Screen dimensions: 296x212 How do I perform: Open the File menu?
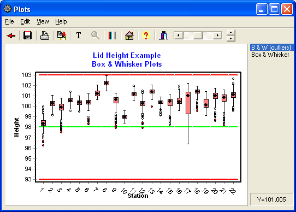[x=9, y=21]
